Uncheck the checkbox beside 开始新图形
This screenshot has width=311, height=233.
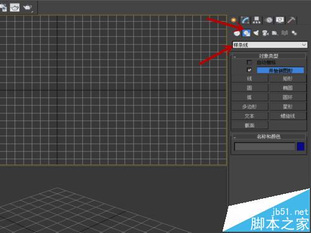pos(249,70)
